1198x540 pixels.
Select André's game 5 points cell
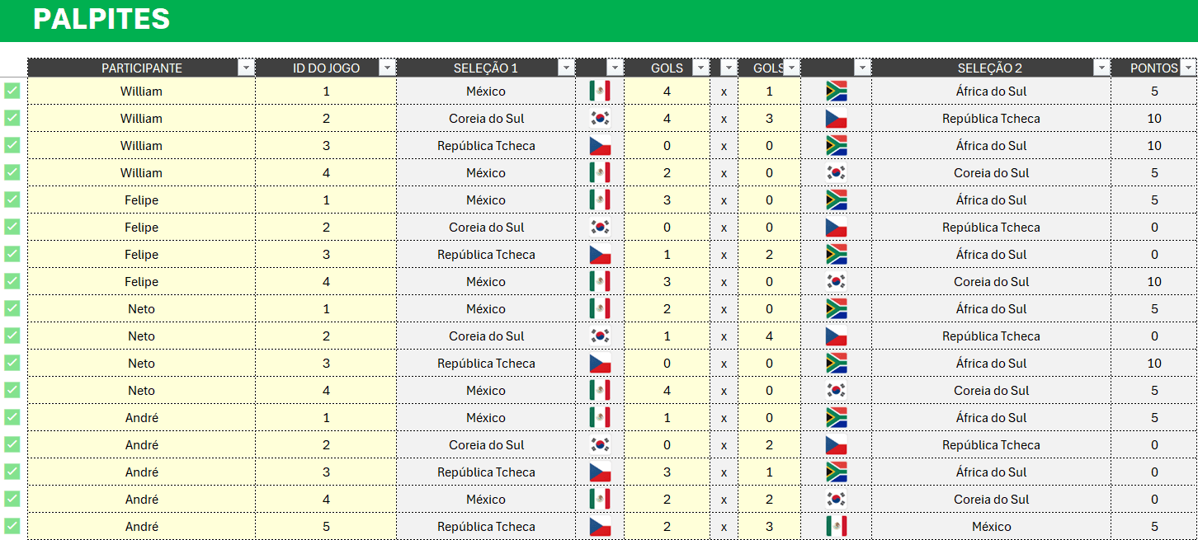pyautogui.click(x=1154, y=527)
